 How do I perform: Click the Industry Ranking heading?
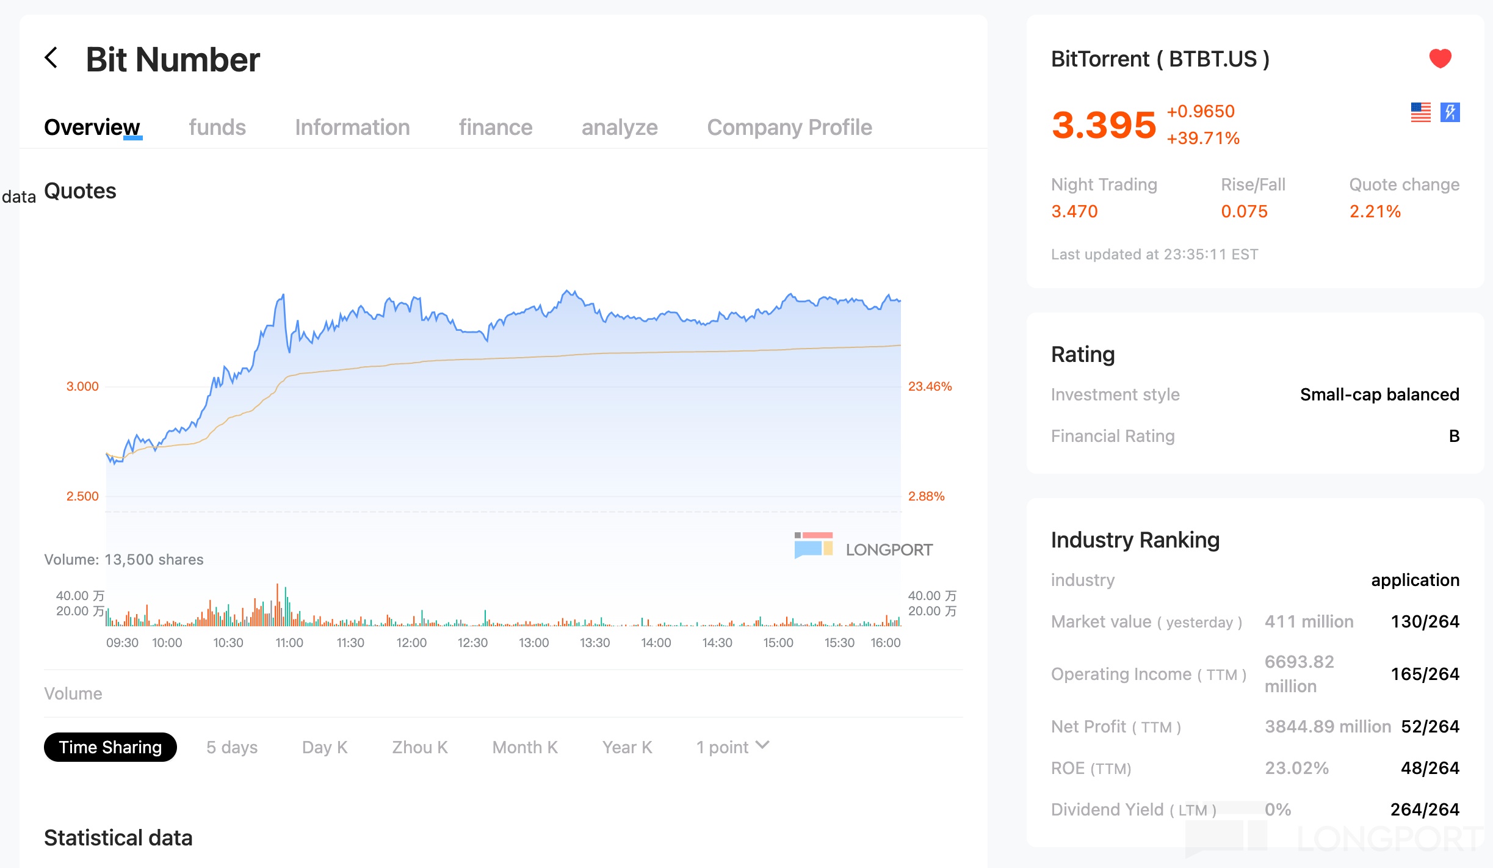[1135, 540]
